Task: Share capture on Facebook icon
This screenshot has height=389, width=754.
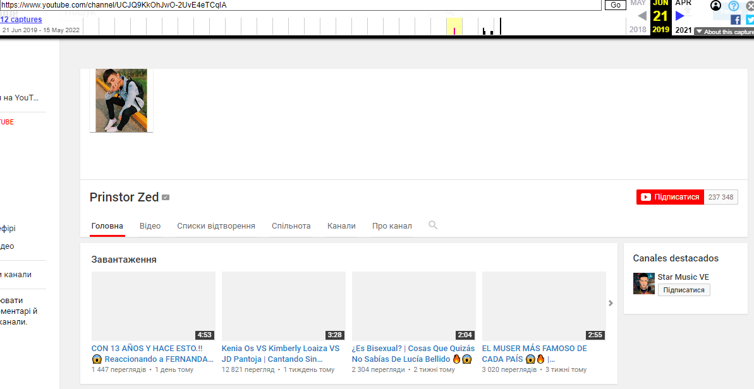Action: pos(735,20)
